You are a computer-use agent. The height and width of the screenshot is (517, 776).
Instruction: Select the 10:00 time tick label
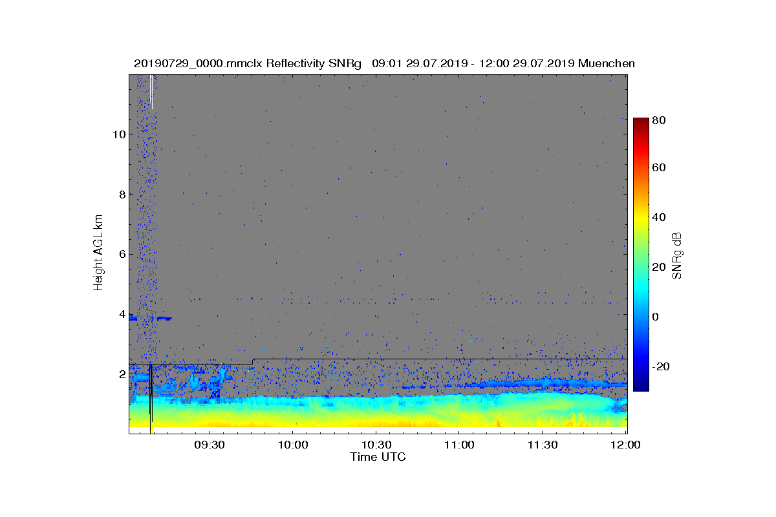[x=292, y=445]
